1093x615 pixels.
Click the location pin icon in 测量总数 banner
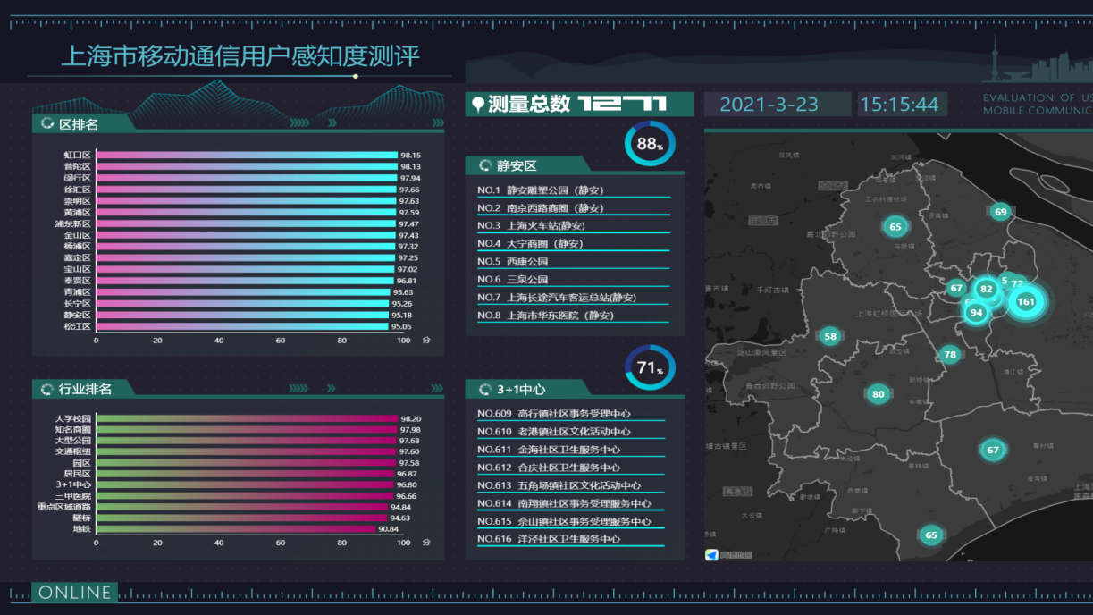[478, 103]
